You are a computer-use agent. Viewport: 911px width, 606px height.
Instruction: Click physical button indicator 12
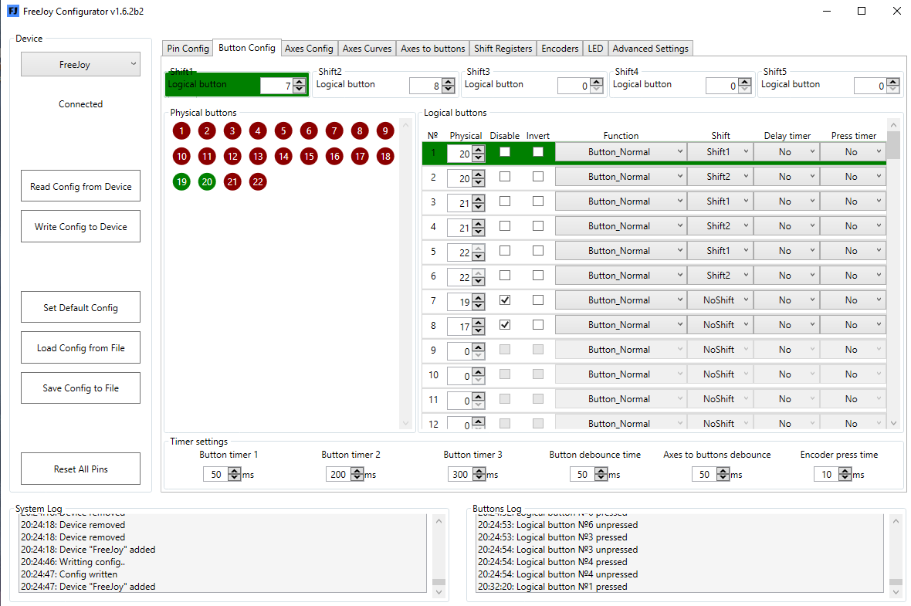(x=232, y=156)
